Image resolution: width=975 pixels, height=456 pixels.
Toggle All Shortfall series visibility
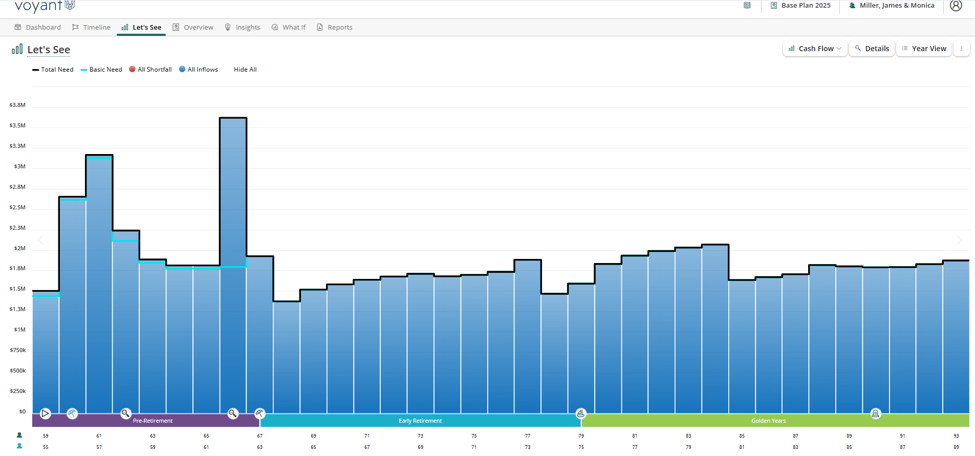click(150, 70)
